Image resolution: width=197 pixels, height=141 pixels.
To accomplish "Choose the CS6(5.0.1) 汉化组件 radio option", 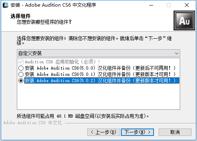I will click(21, 74).
